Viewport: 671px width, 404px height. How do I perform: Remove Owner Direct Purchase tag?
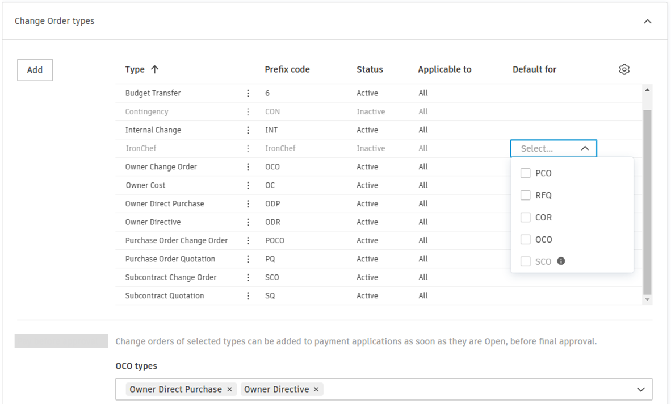tap(229, 389)
